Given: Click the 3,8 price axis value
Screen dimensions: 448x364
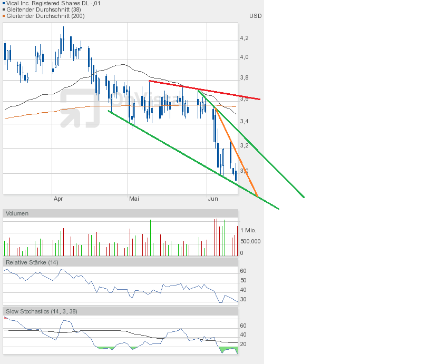Looking at the screenshot, I should [244, 77].
